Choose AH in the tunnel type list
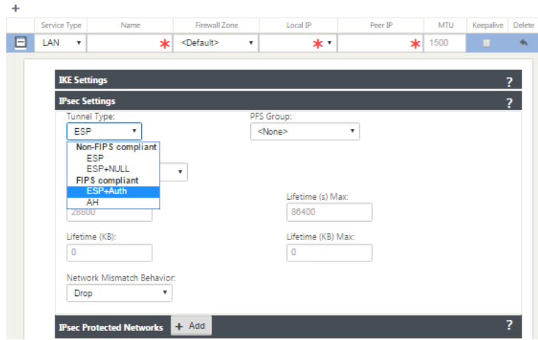The height and width of the screenshot is (340, 538). [93, 202]
